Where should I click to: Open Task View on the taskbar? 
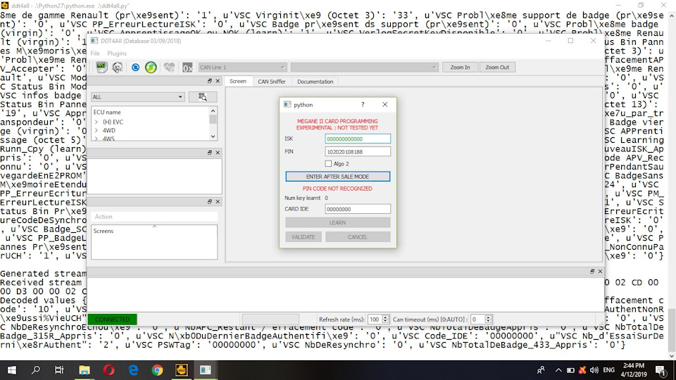59,370
